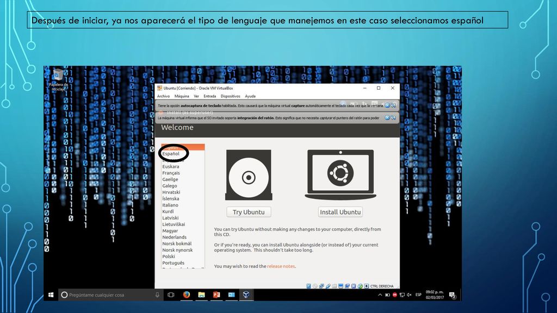
Task: Click the Install Ubuntu button
Action: 341,212
